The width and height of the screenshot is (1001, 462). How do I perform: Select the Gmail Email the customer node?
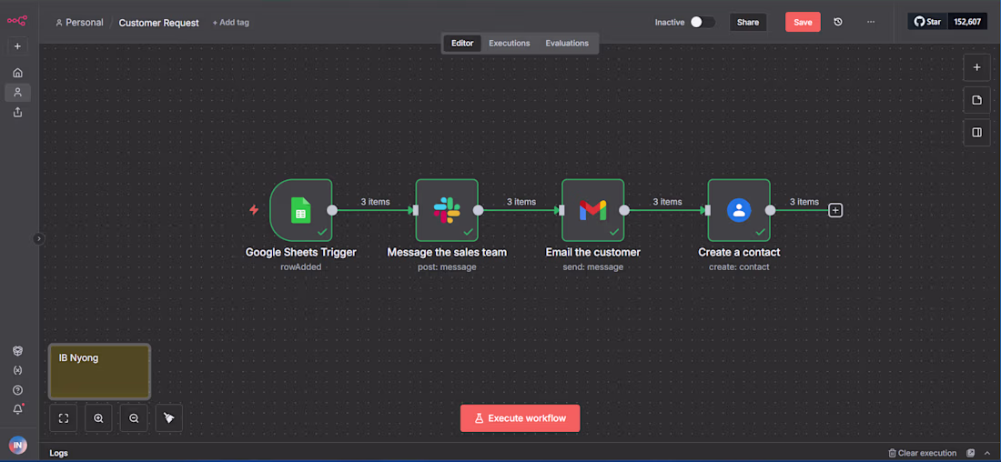(592, 210)
